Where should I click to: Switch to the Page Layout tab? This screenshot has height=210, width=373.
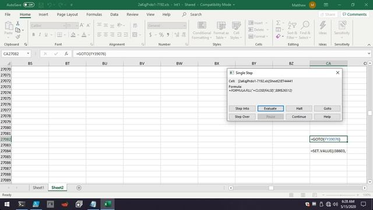coord(68,14)
